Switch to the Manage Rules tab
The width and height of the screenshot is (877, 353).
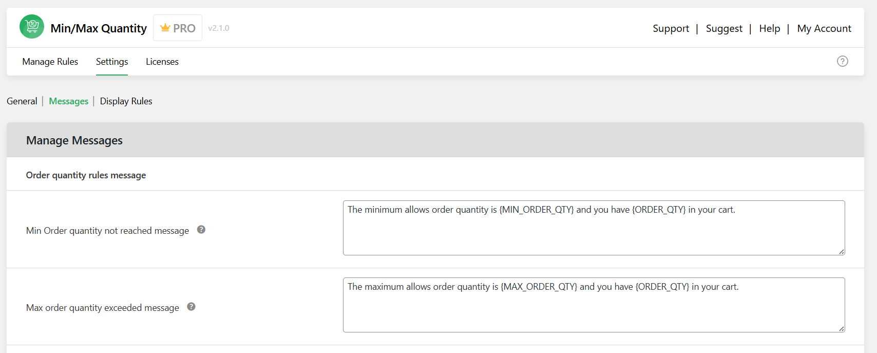[x=50, y=61]
